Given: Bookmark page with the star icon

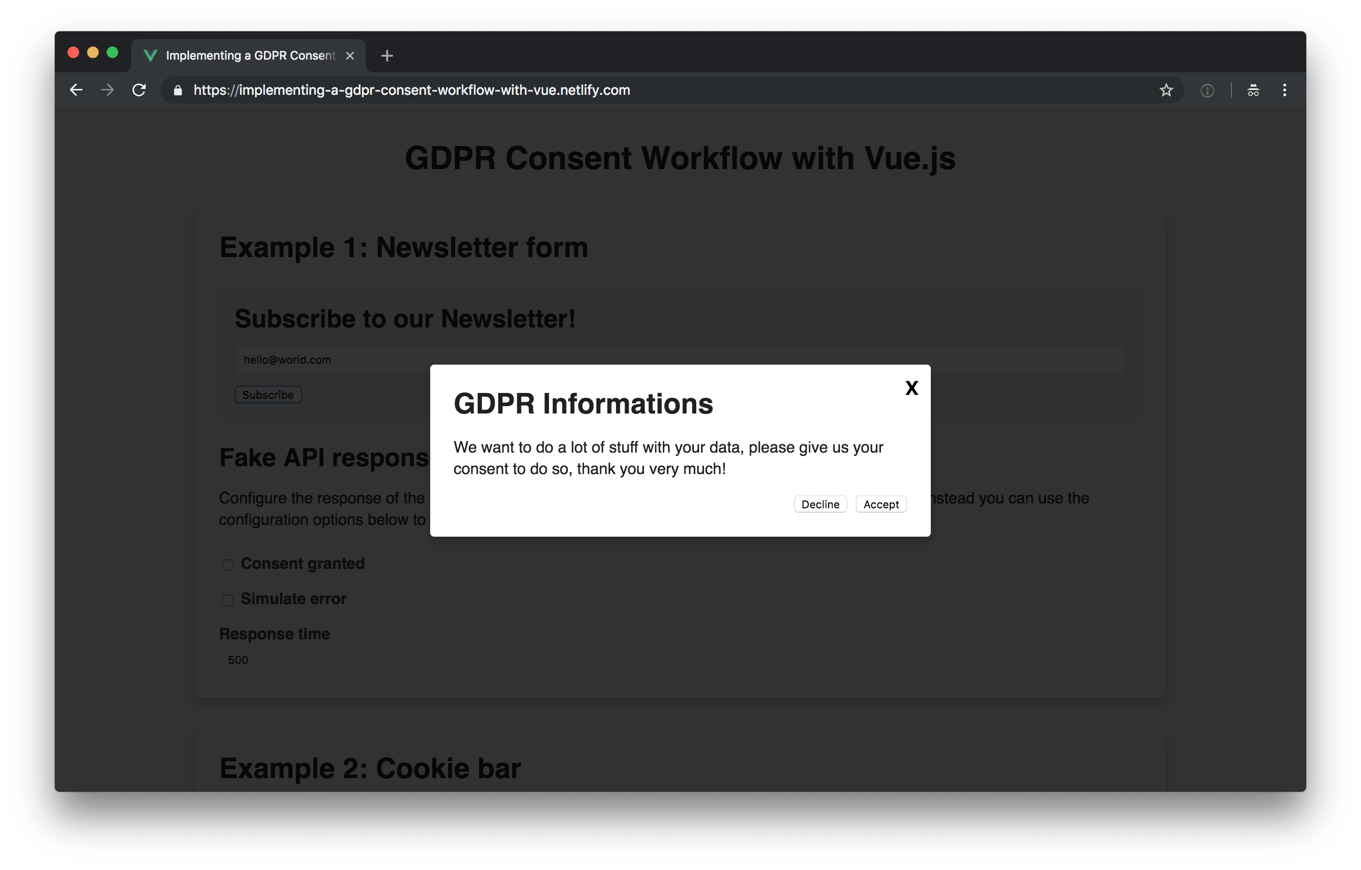Looking at the screenshot, I should (1166, 90).
